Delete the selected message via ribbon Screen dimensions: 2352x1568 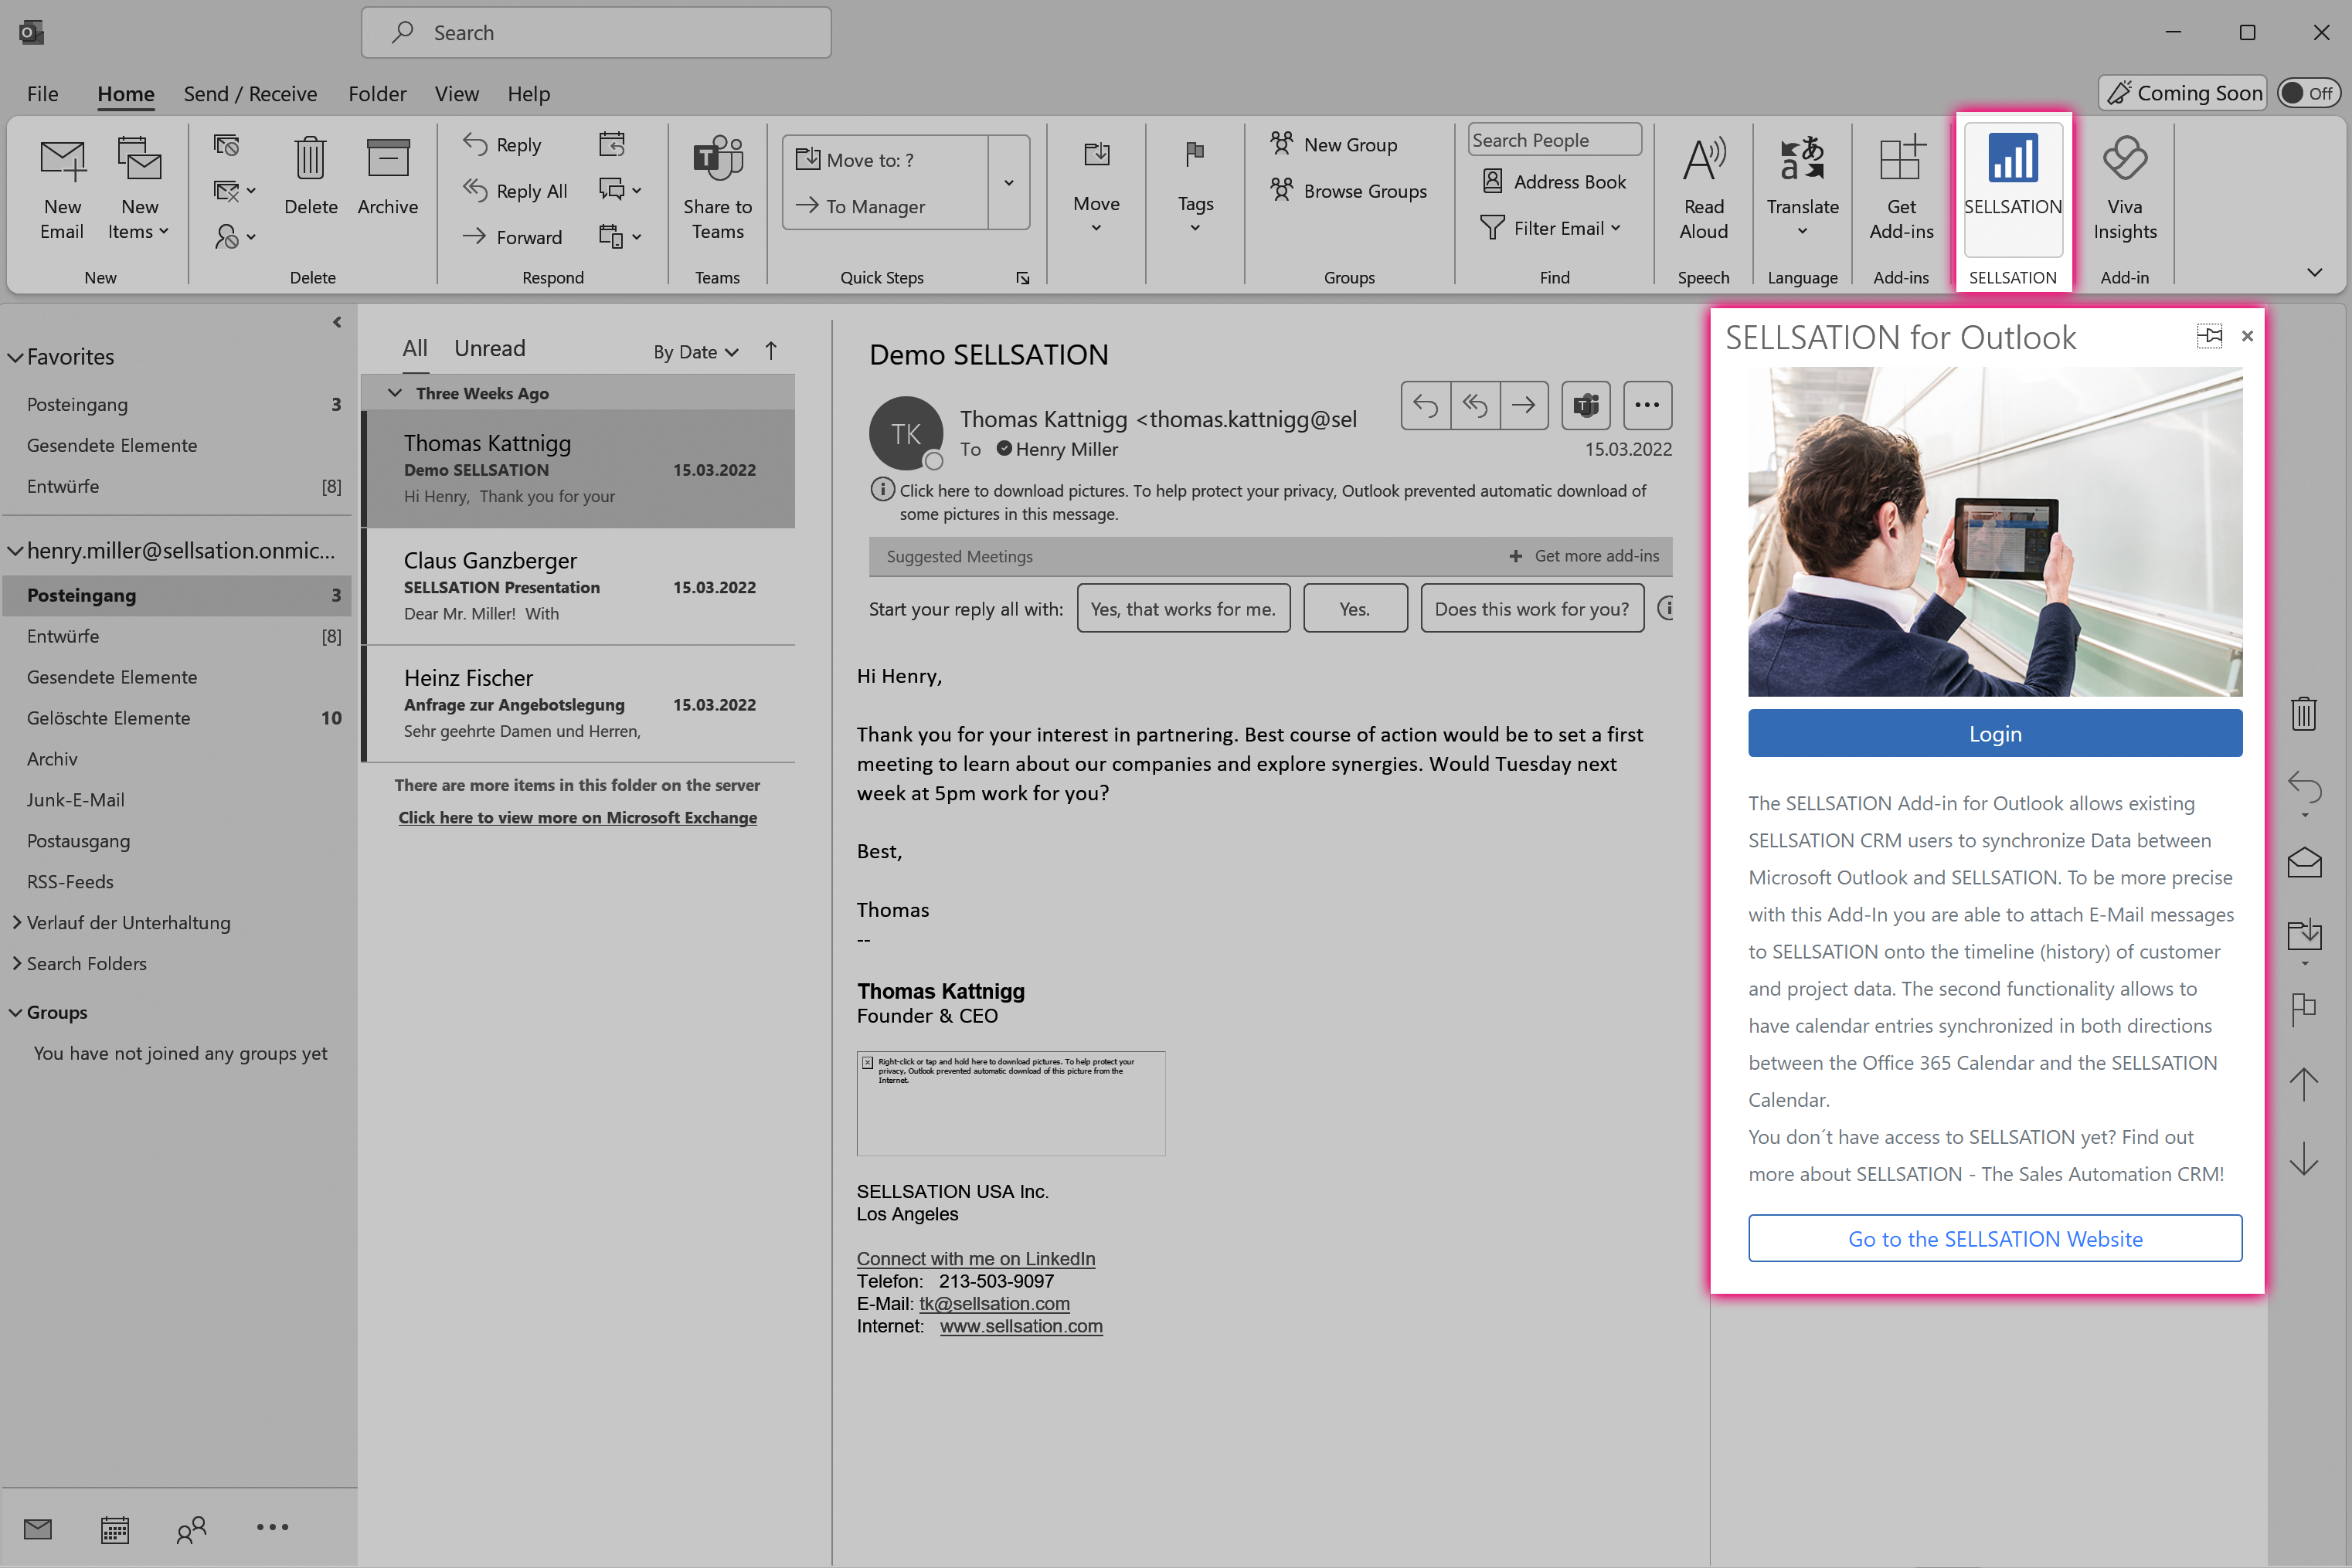pyautogui.click(x=311, y=177)
